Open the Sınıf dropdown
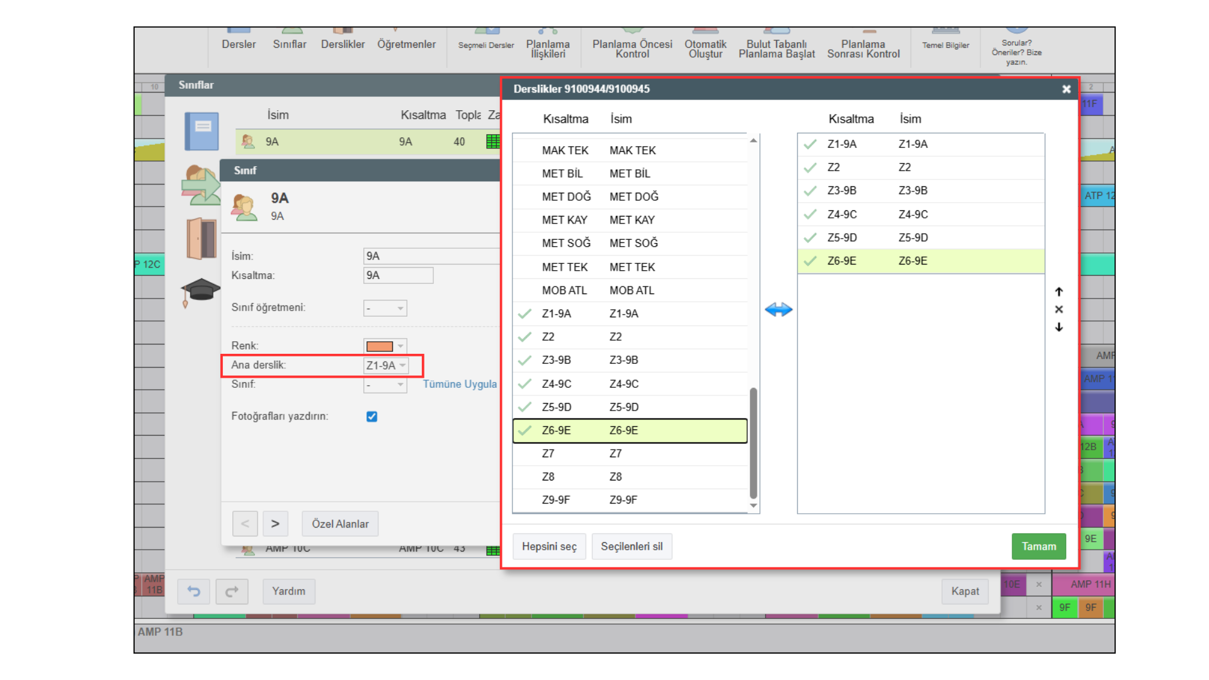The image size is (1209, 680). 385,385
